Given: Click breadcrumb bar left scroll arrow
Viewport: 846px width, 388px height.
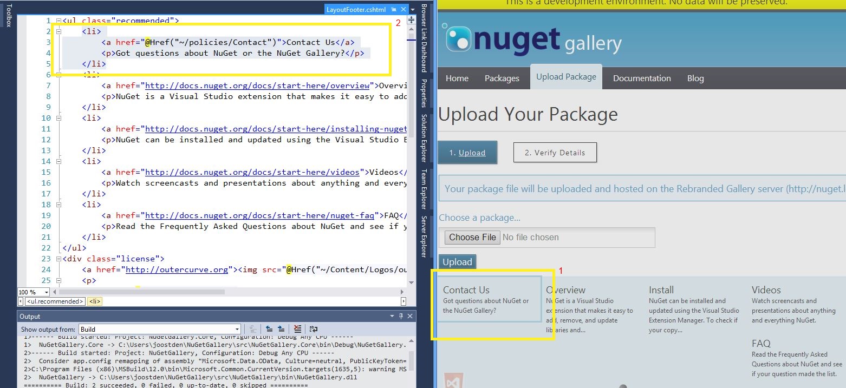Looking at the screenshot, I should pyautogui.click(x=21, y=301).
